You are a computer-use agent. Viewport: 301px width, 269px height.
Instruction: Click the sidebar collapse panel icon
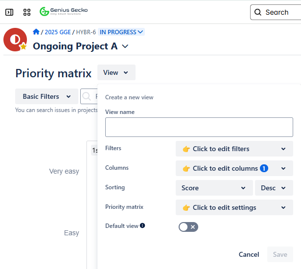(x=9, y=12)
